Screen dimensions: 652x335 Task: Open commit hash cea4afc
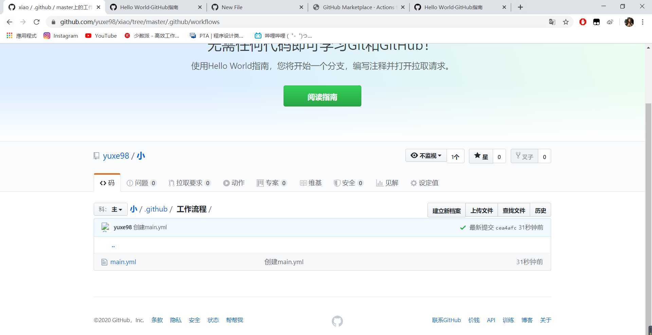coord(506,228)
